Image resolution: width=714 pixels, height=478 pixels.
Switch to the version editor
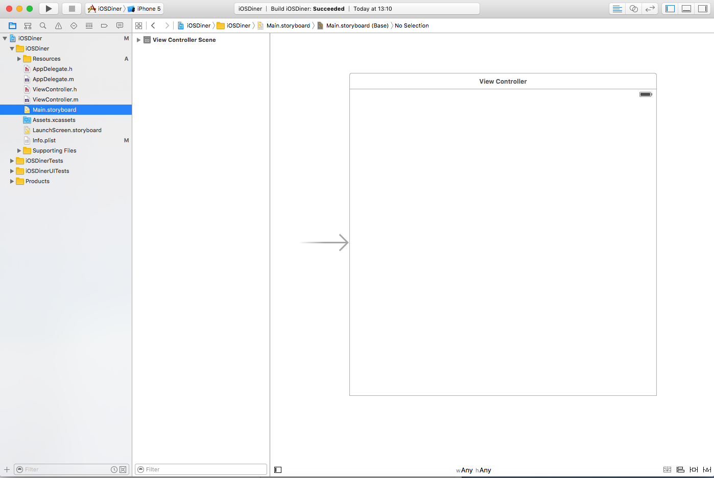click(x=650, y=9)
